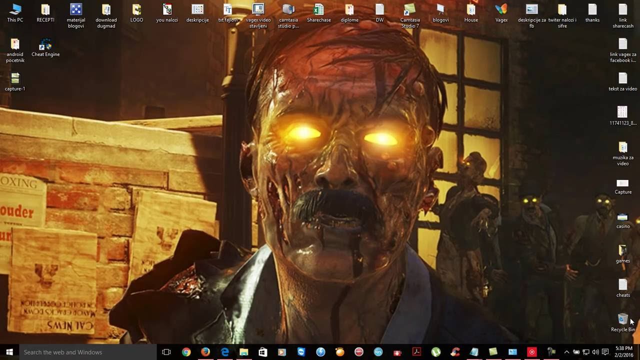Open Sharechase Excel file
The width and height of the screenshot is (640, 360).
pos(319,13)
